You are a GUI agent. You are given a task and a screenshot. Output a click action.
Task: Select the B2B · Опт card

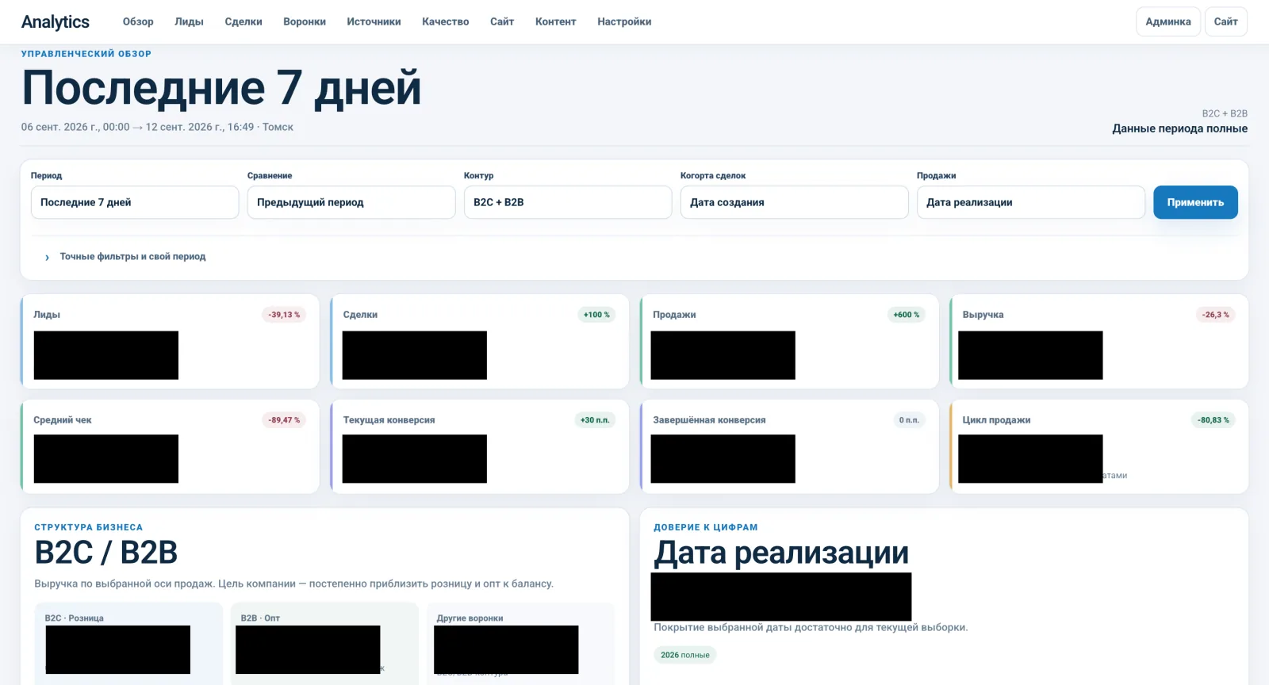[x=324, y=644]
